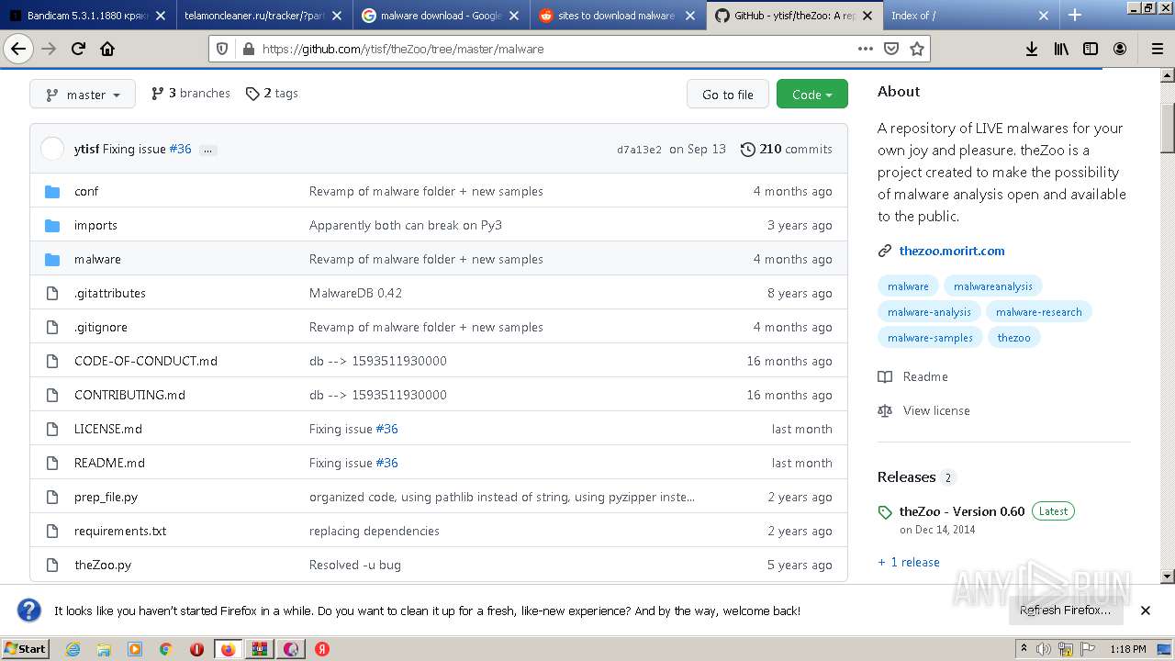Select the malware-research topic tag
1175x661 pixels.
point(1039,312)
